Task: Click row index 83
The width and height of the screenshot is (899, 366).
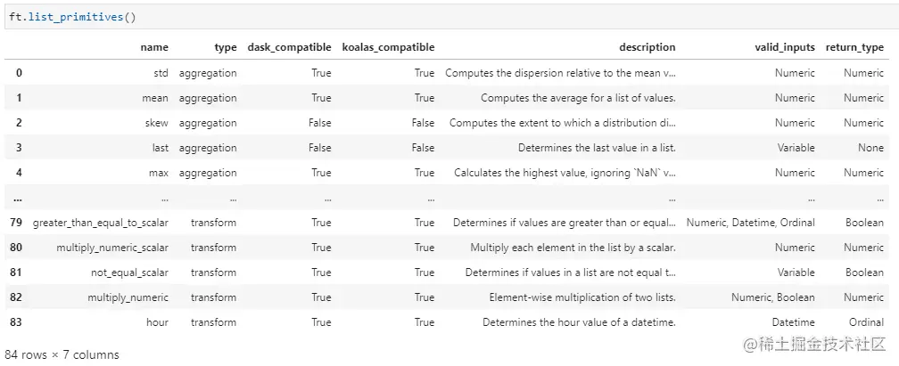Action: point(16,322)
